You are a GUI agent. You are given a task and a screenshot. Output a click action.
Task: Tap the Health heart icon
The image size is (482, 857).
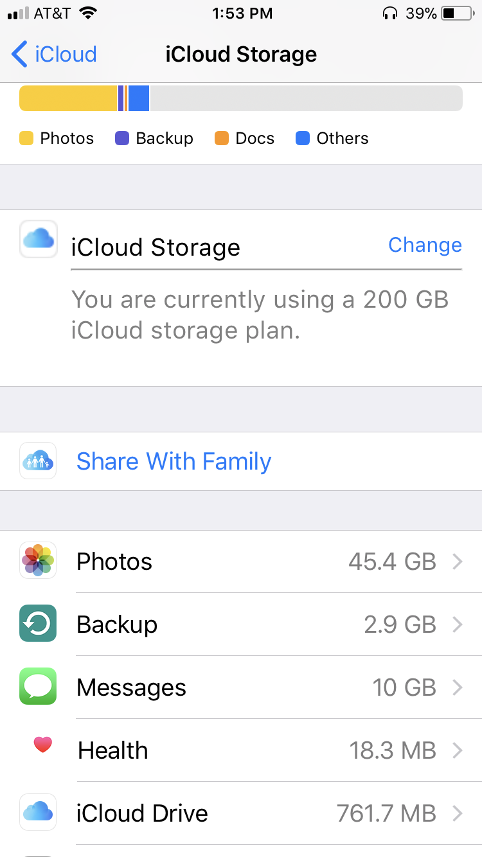click(x=42, y=746)
